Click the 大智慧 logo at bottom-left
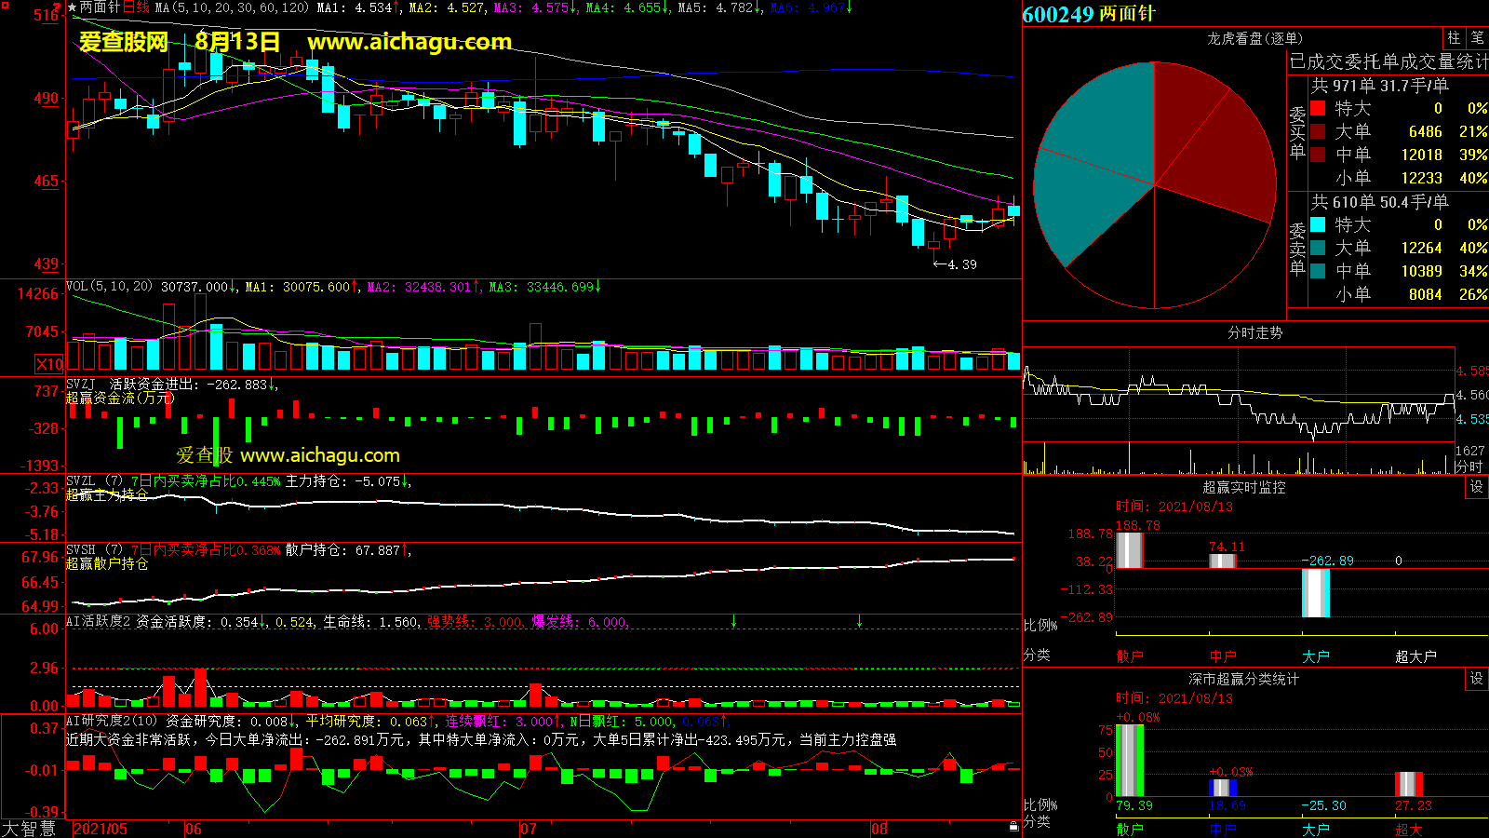1489x838 pixels. point(29,829)
